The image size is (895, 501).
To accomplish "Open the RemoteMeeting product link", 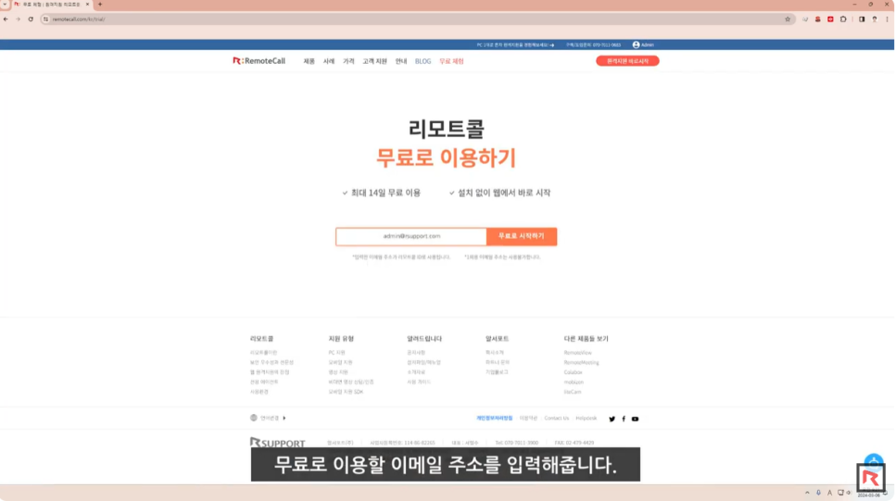I will pos(582,362).
